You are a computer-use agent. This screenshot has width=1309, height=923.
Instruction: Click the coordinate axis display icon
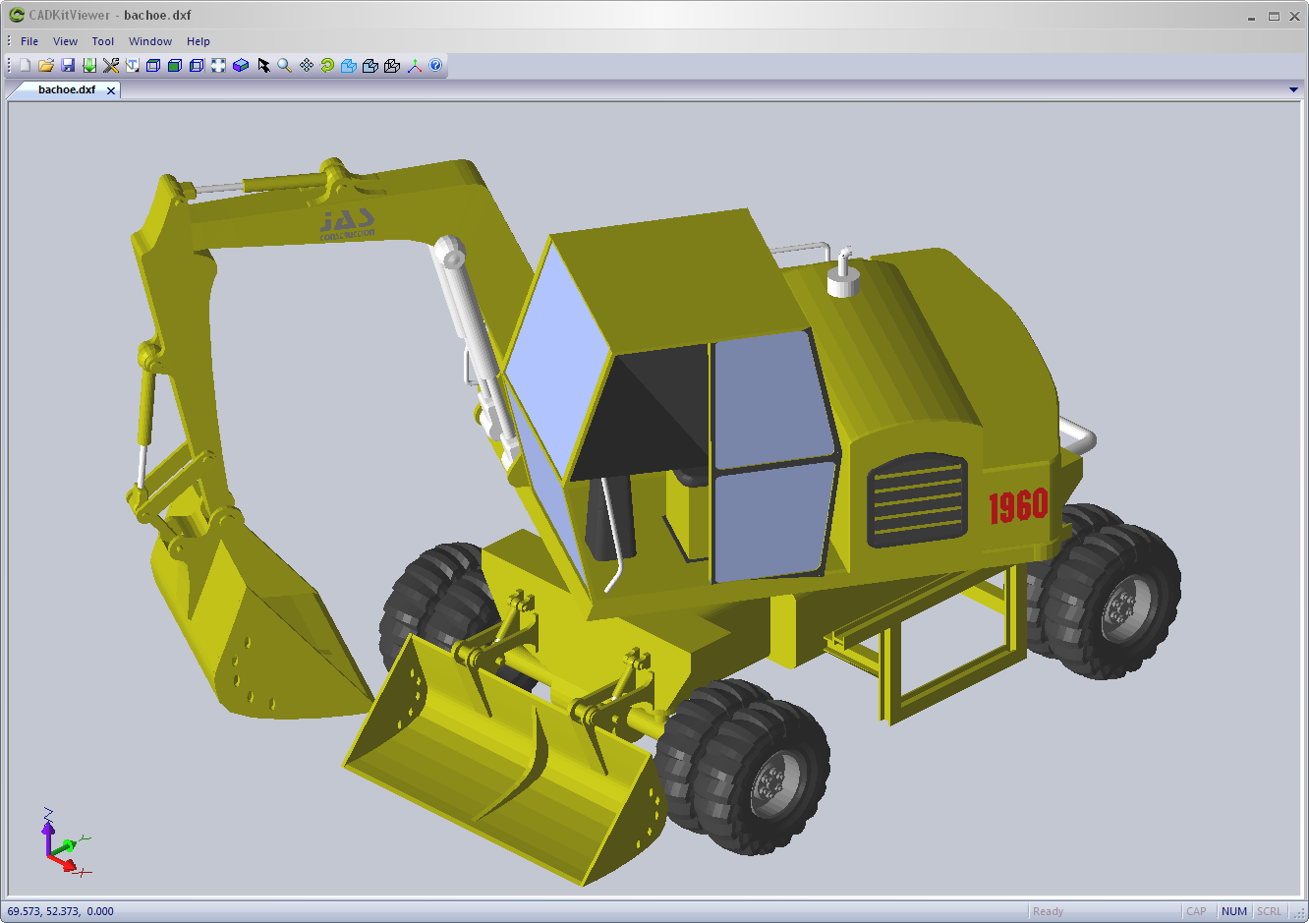(414, 65)
